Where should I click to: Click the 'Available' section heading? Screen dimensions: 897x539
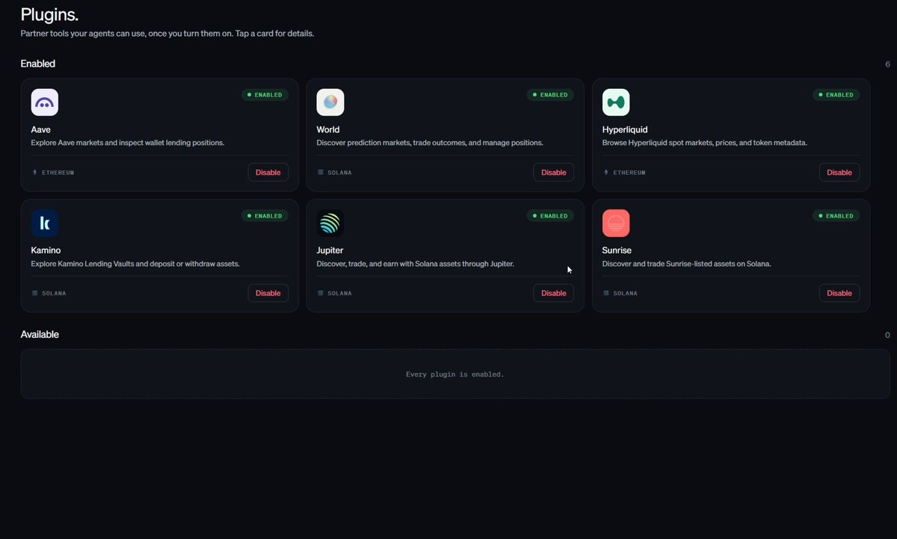40,334
